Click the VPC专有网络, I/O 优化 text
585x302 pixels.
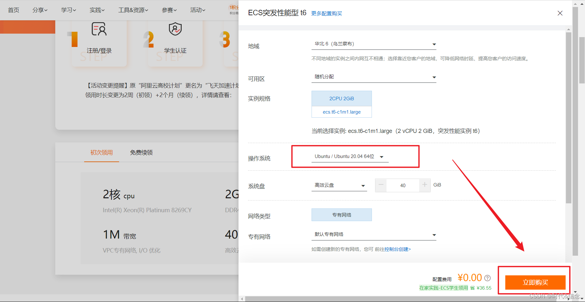131,250
